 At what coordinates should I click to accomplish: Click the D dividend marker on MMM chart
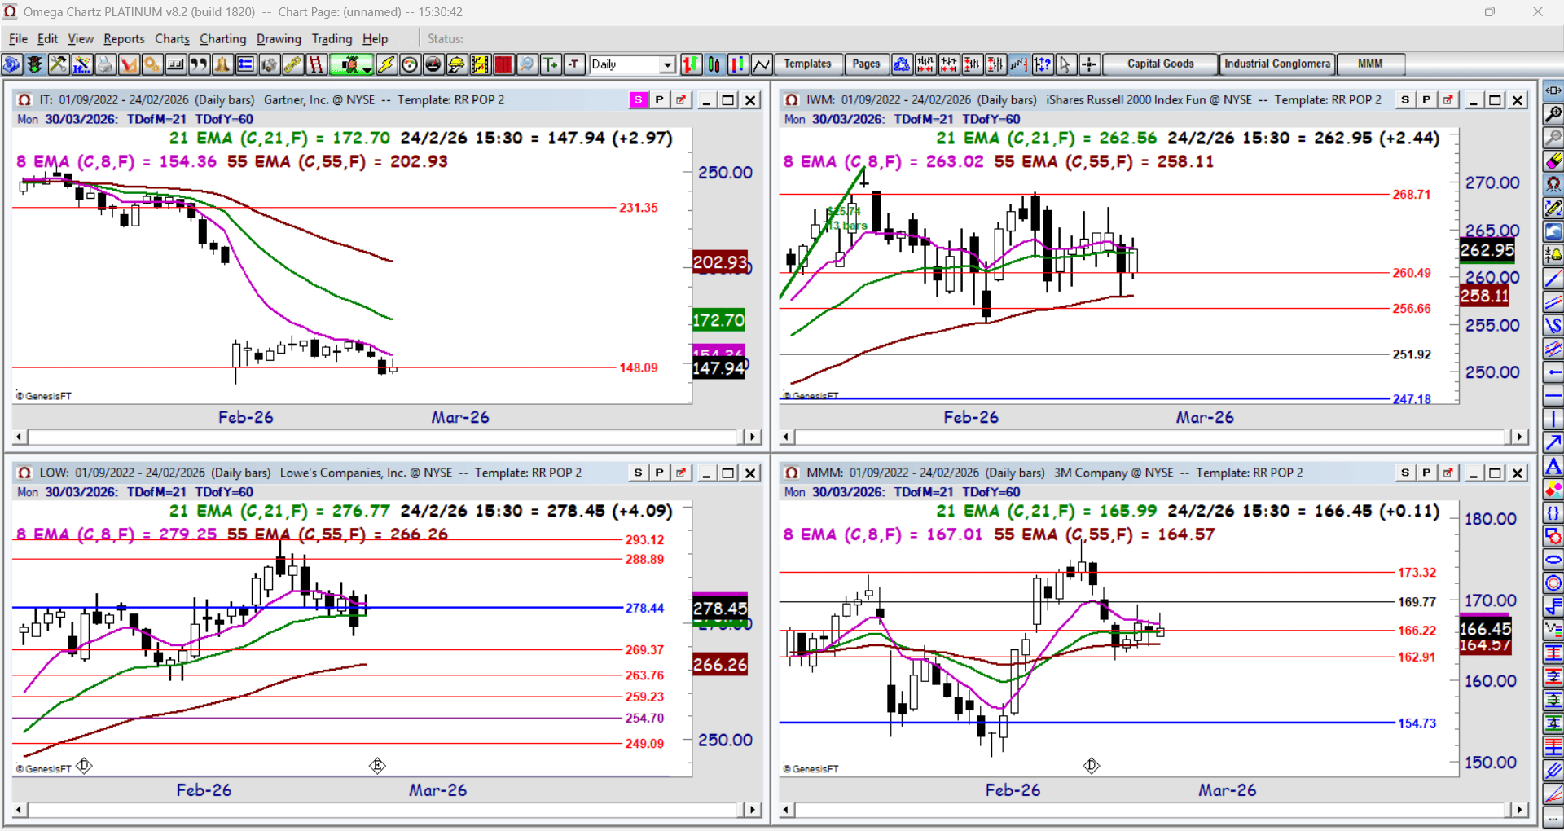(x=1092, y=766)
